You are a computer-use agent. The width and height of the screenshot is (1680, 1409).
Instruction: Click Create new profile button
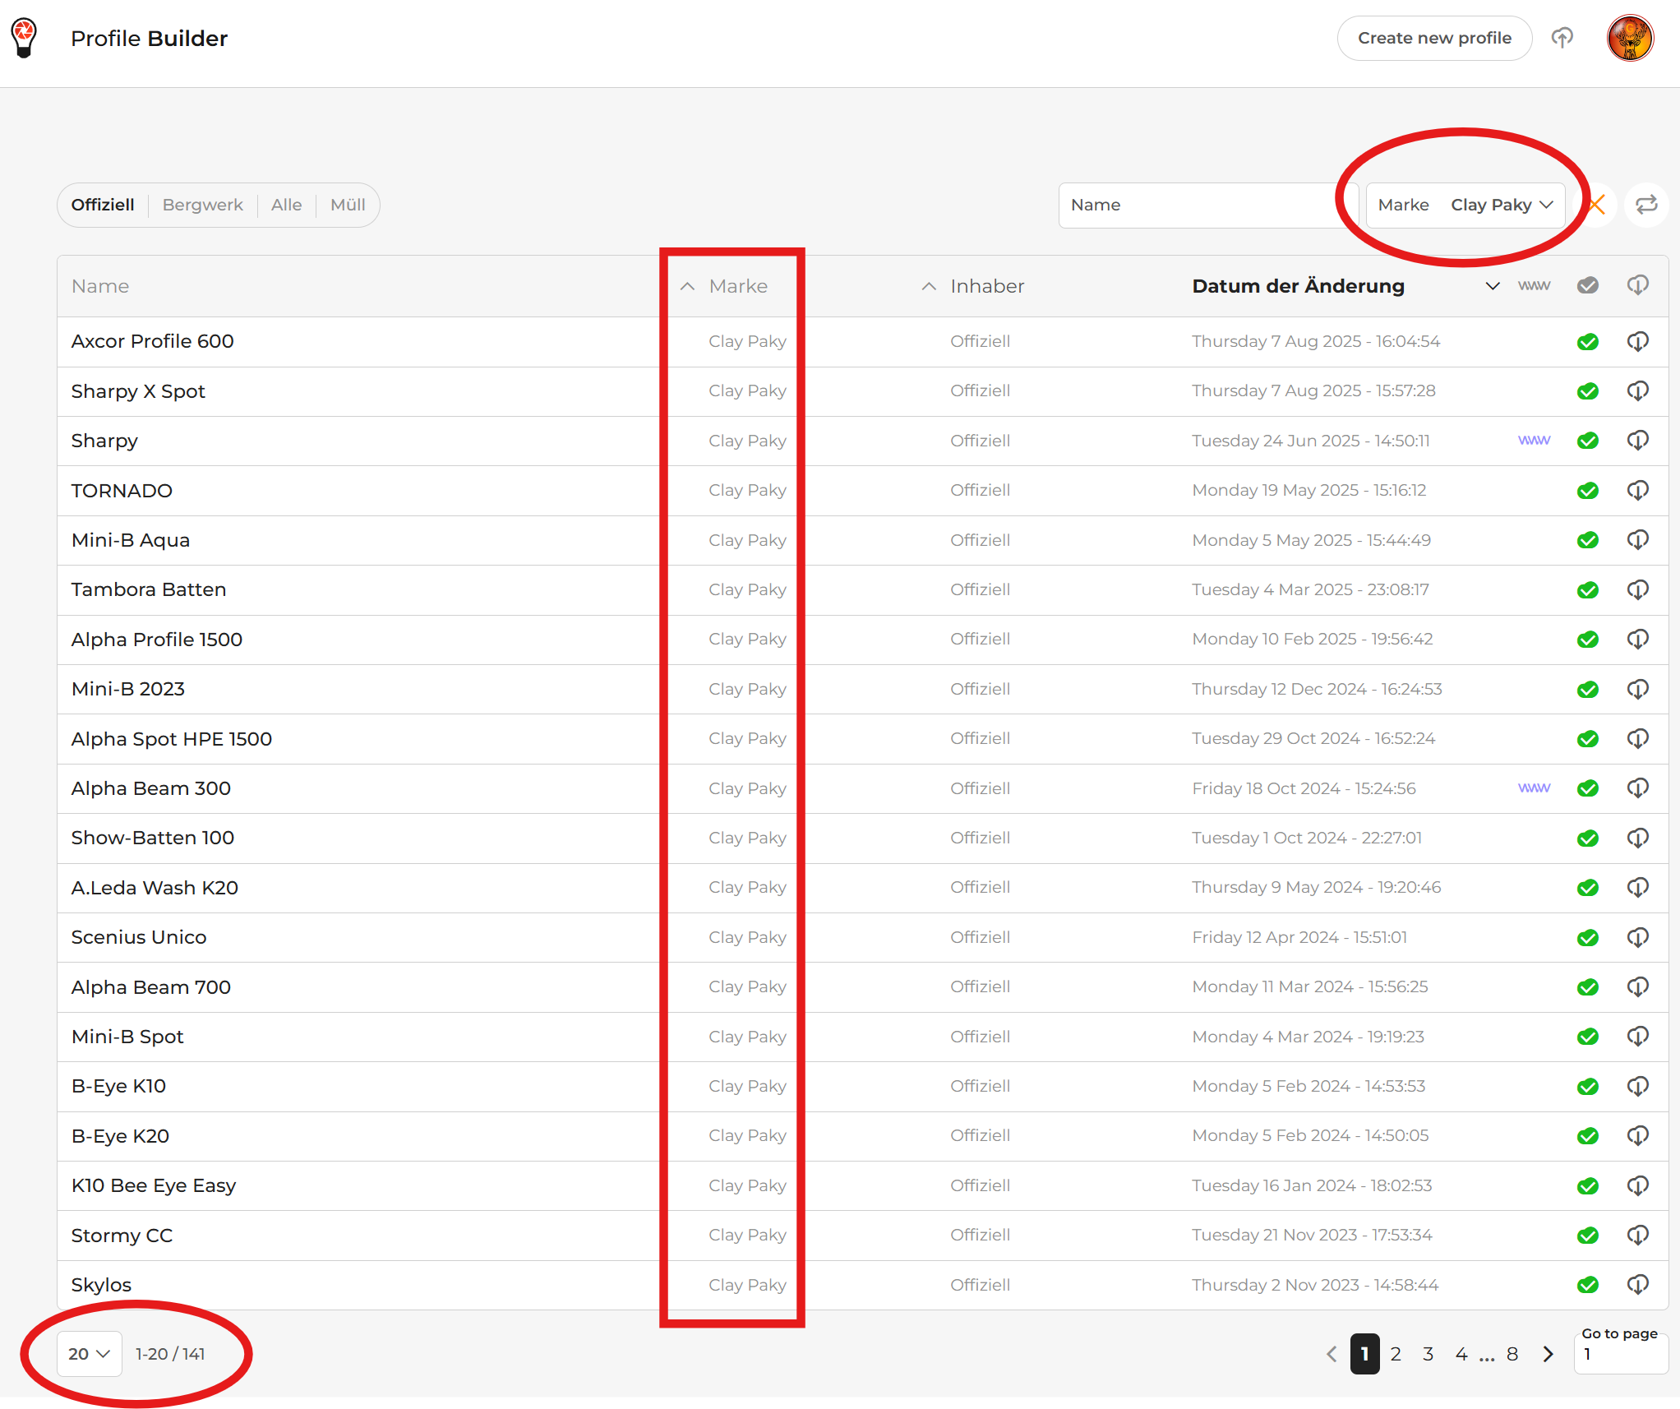pyautogui.click(x=1433, y=38)
